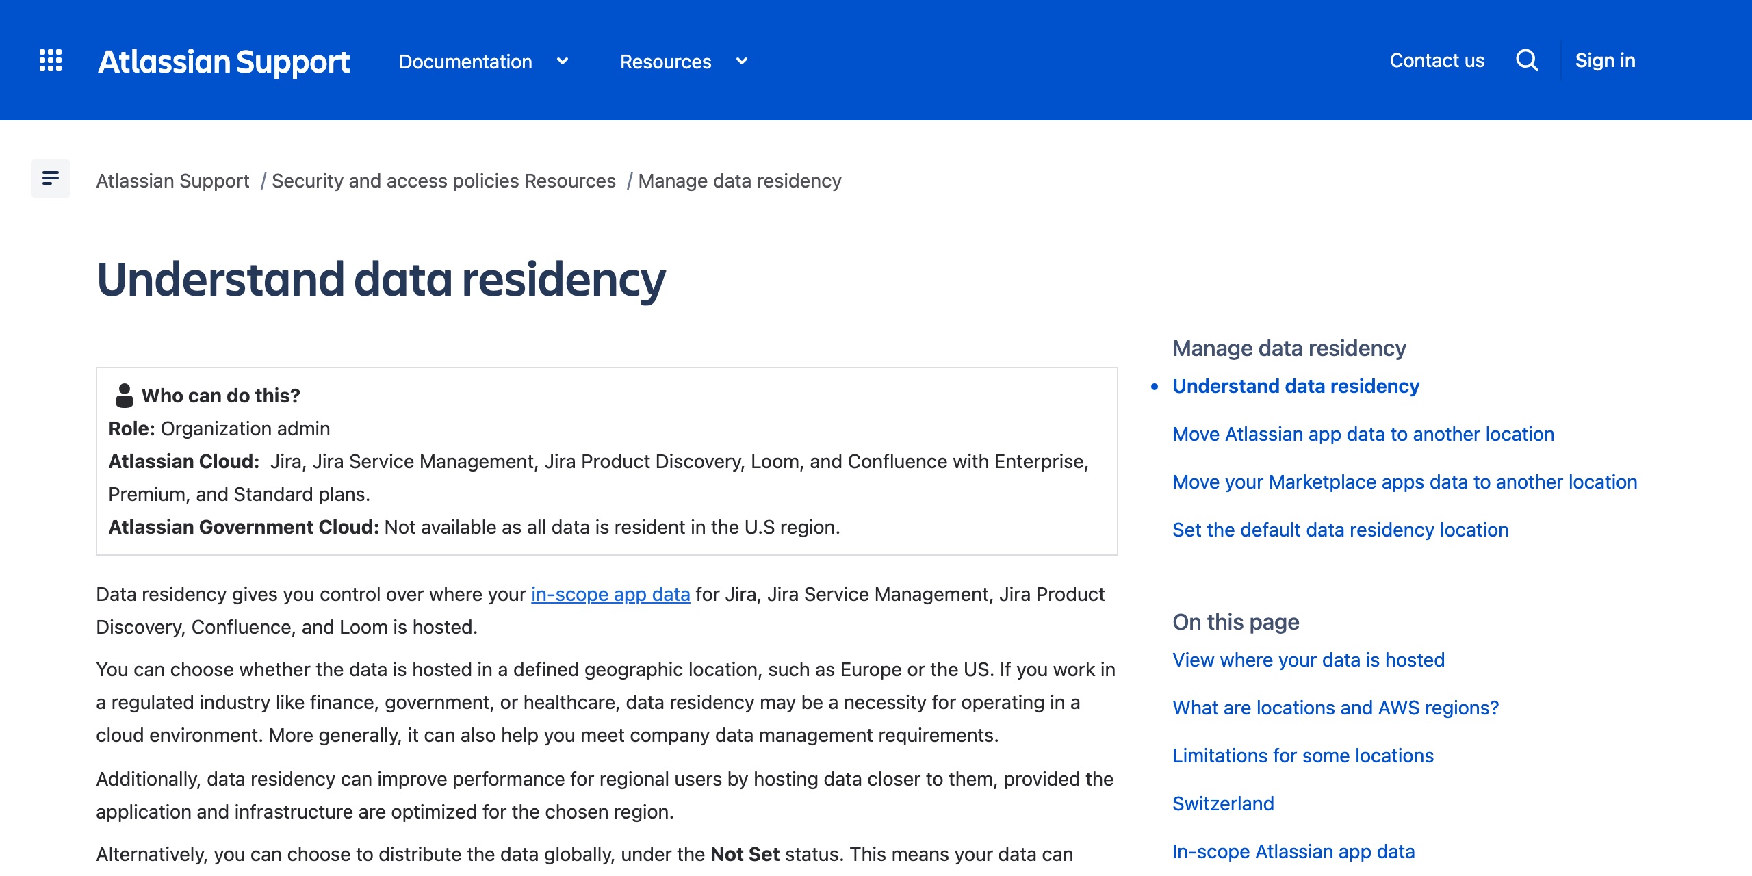Image resolution: width=1752 pixels, height=876 pixels.
Task: Click the Sign in link
Action: [1606, 61]
